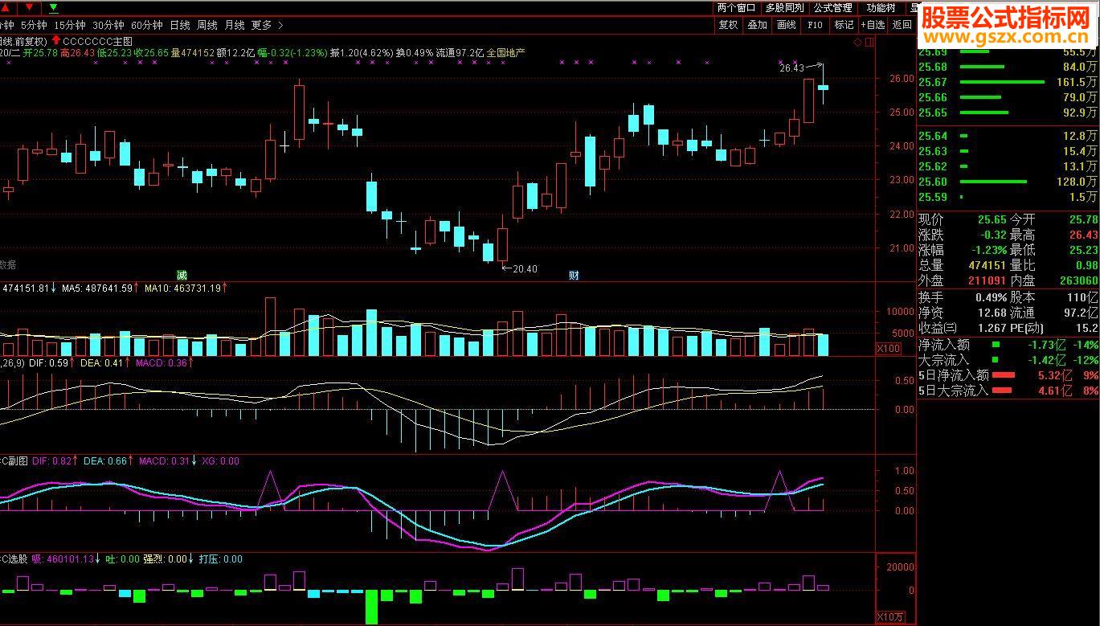Switch to the 60分钟 period tab

(146, 25)
